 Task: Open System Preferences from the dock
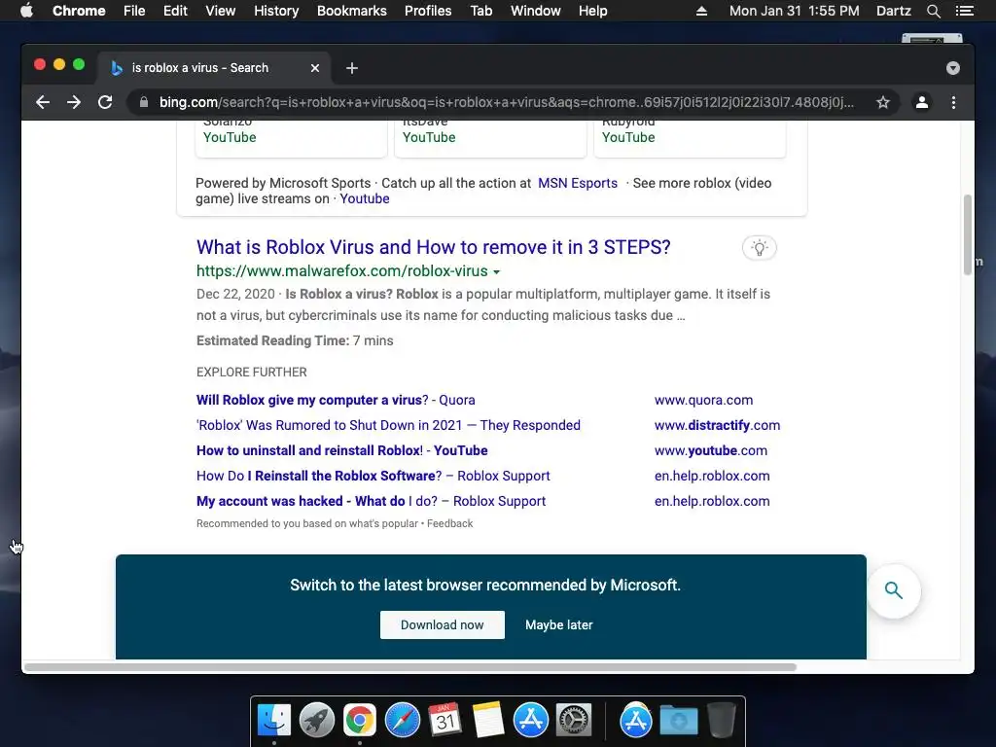coord(574,721)
